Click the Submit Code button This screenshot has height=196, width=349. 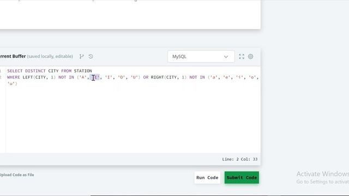pos(242,177)
